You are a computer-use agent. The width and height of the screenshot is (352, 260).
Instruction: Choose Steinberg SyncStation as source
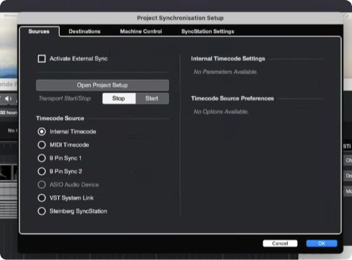42,211
